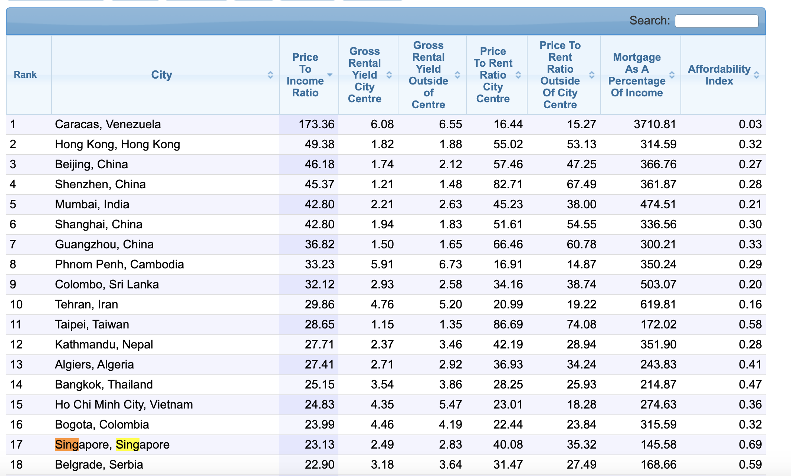Click the 503.07 value in Colombo row

(659, 284)
